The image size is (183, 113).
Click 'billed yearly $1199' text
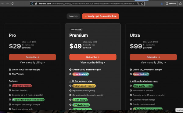[x=150, y=42]
